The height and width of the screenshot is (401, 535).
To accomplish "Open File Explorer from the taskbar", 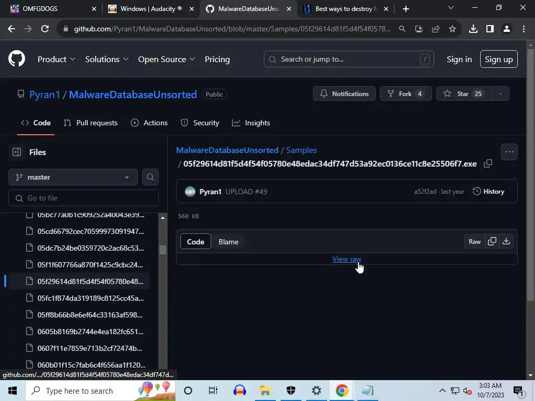I will coord(265,391).
